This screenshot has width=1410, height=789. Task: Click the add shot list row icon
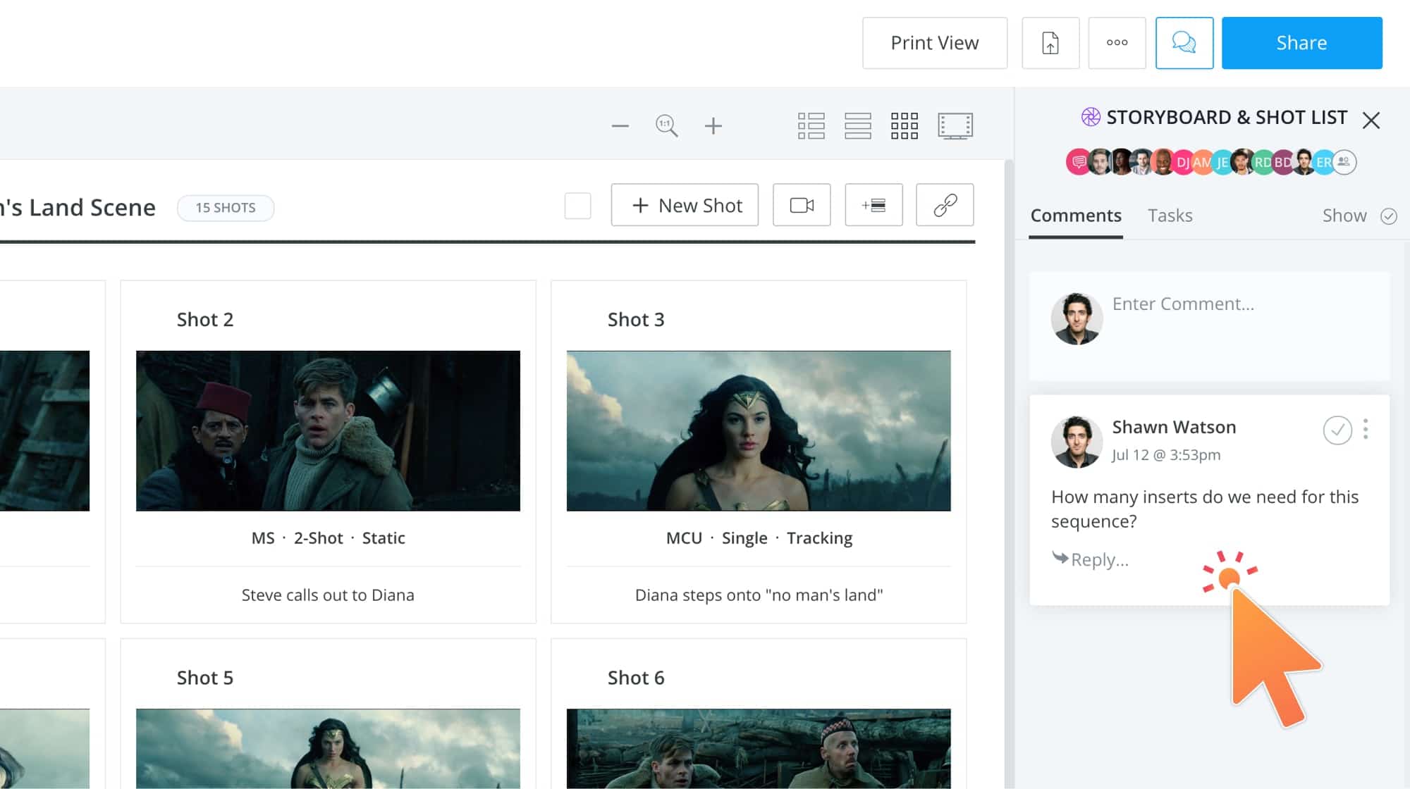873,204
